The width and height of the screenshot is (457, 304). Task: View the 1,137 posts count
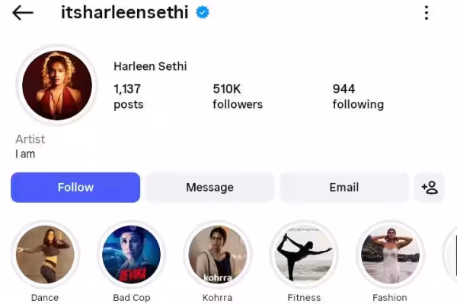click(x=128, y=97)
